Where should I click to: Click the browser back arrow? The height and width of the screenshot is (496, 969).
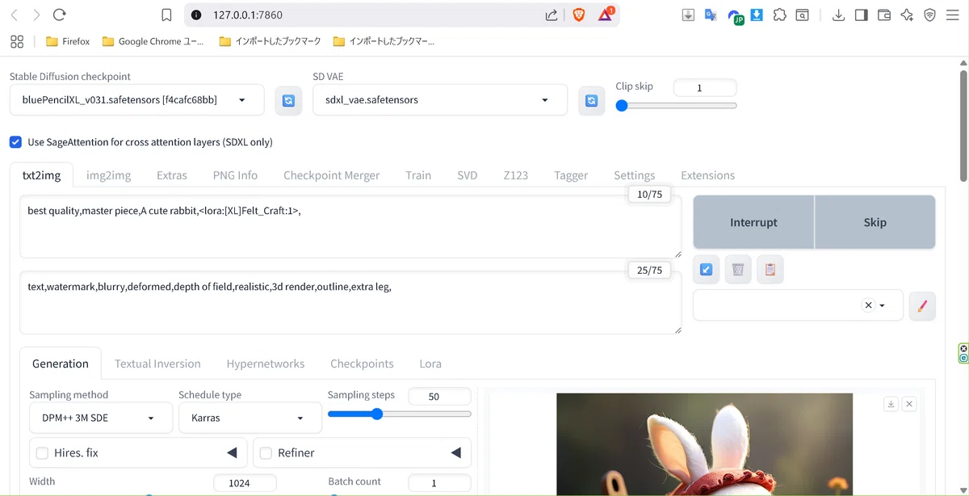[15, 15]
